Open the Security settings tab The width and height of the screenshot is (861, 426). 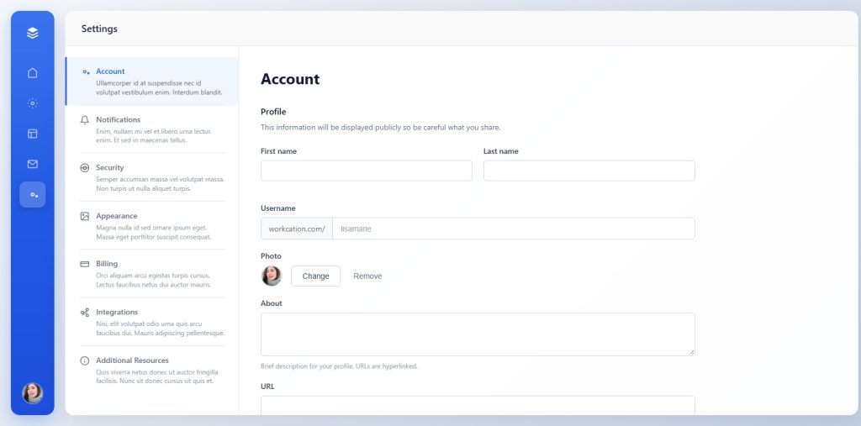(x=152, y=177)
